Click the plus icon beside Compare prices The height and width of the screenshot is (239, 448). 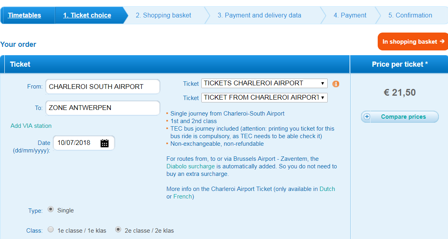[x=367, y=116]
